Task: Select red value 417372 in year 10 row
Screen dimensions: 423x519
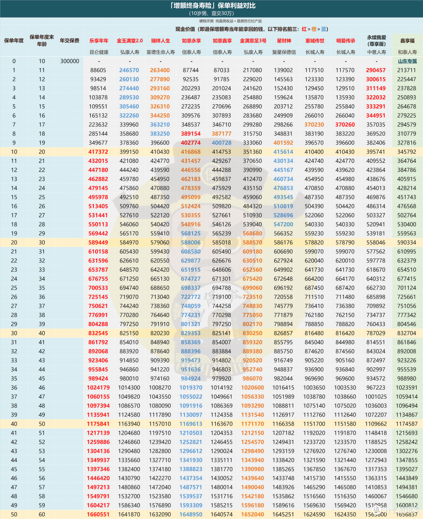Action: coord(98,152)
